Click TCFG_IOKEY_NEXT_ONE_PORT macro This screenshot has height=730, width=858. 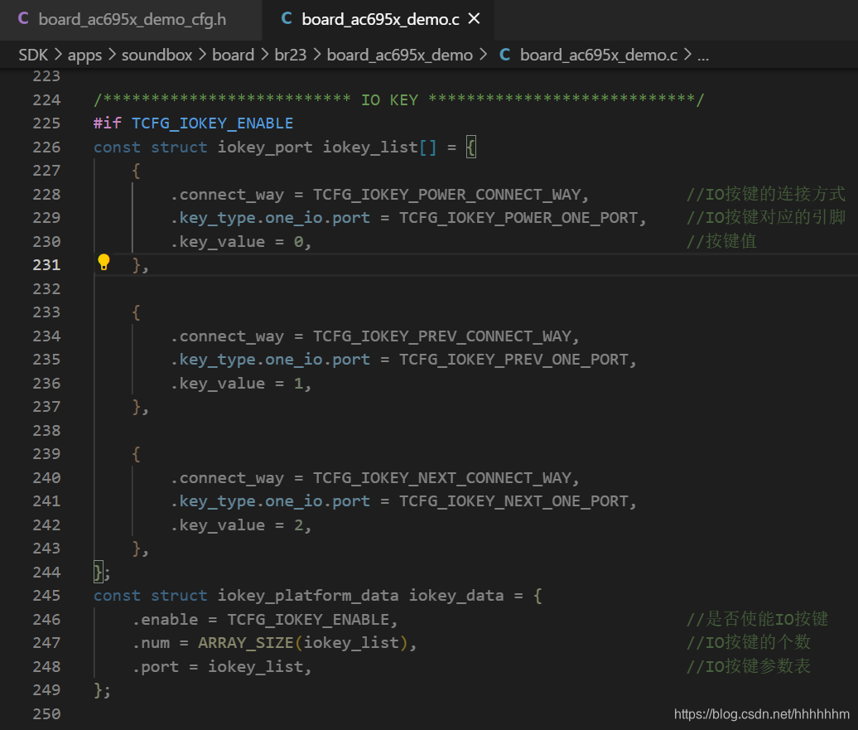pos(513,501)
